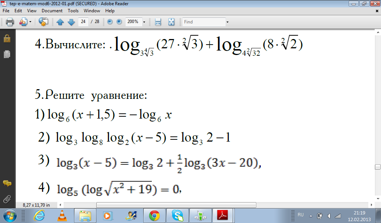Image resolution: width=381 pixels, height=223 pixels.
Task: Click in the Find search field
Action: (203, 22)
